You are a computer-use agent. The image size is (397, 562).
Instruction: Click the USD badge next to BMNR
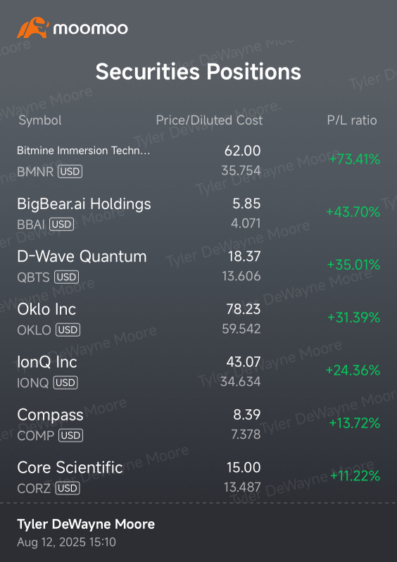coord(70,171)
